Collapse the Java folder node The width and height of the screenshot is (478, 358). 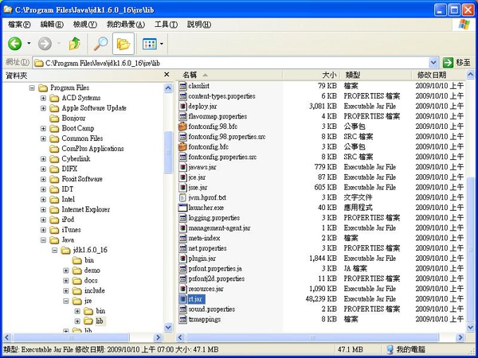click(x=43, y=240)
